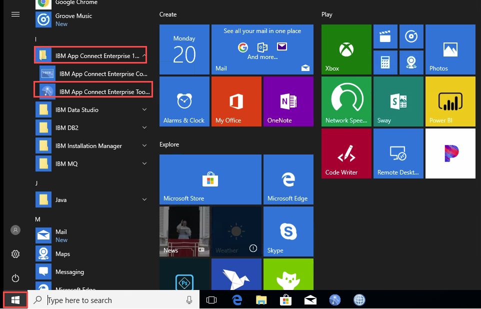The width and height of the screenshot is (481, 309).
Task: Activate the search microphone
Action: coord(189,300)
